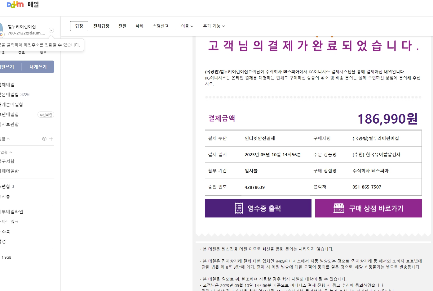Expand the account switch arrow
This screenshot has width=433, height=291.
[x=51, y=30]
